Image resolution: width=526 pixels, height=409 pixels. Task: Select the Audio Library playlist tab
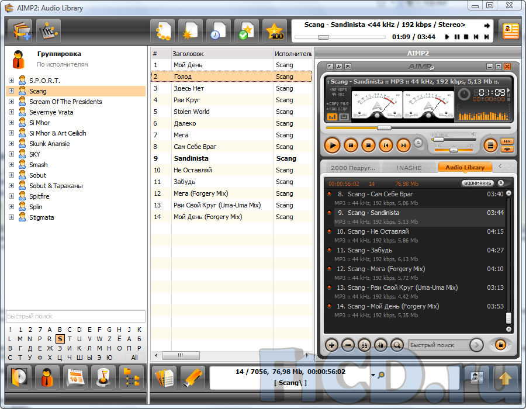[x=465, y=167]
